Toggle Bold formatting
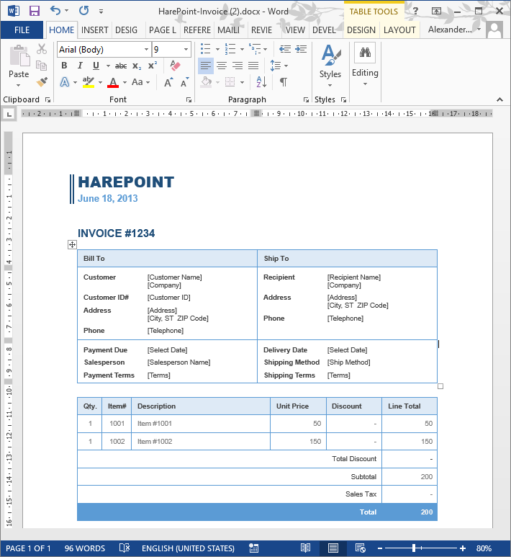This screenshot has height=557, width=511. 64,66
